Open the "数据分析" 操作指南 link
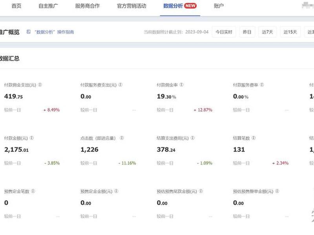The image size is (314, 235). [x=54, y=32]
